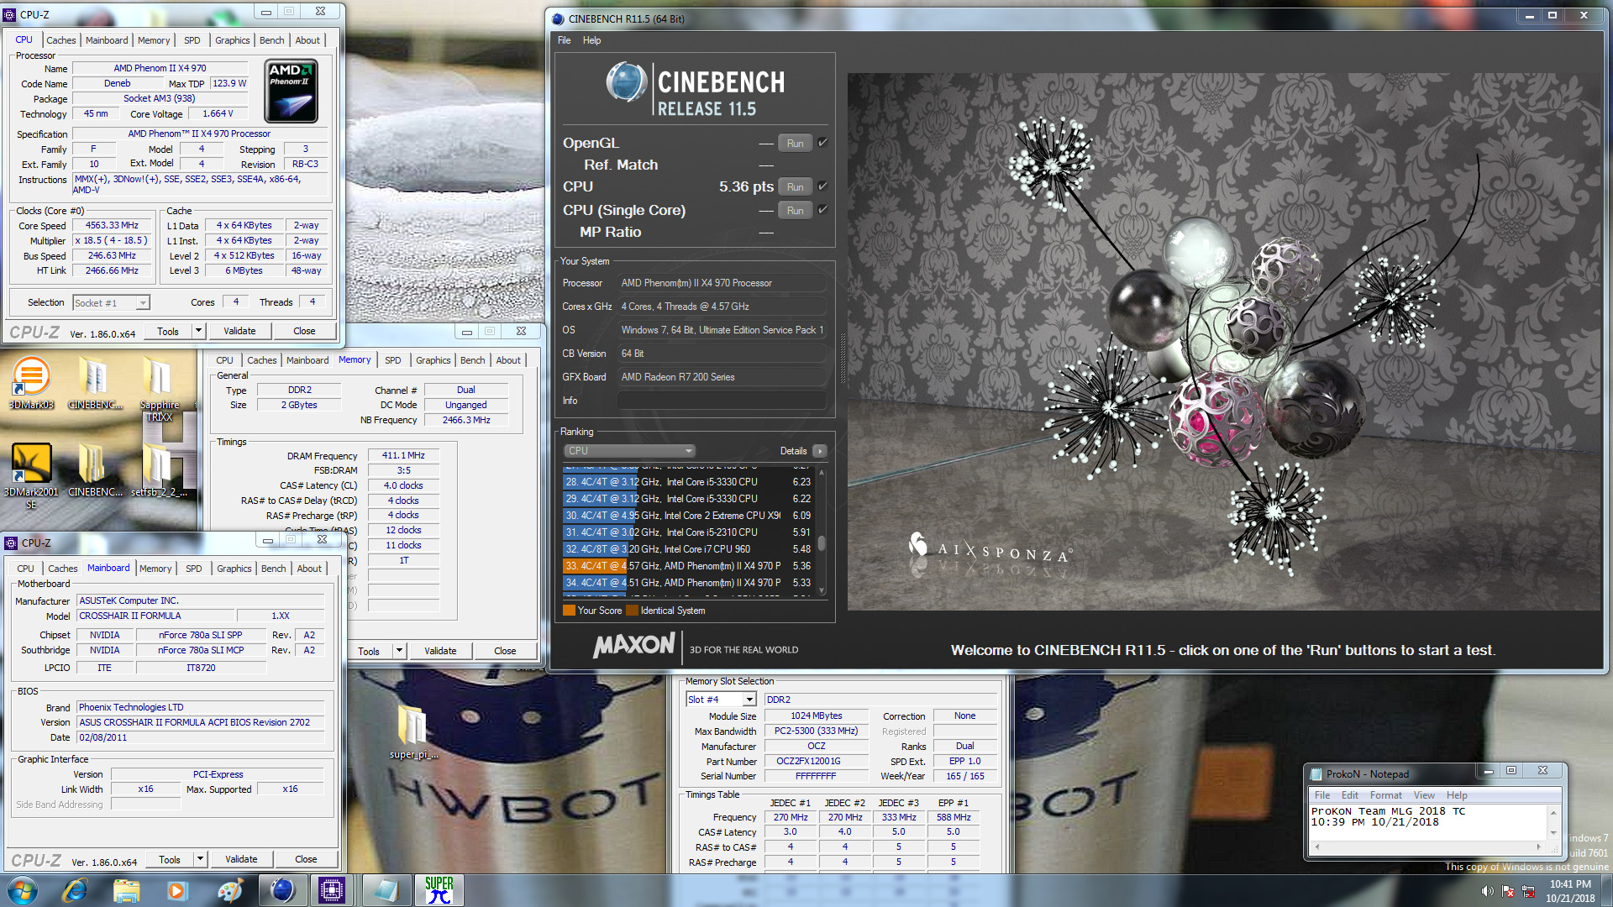1613x907 pixels.
Task: Open the File menu in Cinebench
Action: pyautogui.click(x=564, y=40)
